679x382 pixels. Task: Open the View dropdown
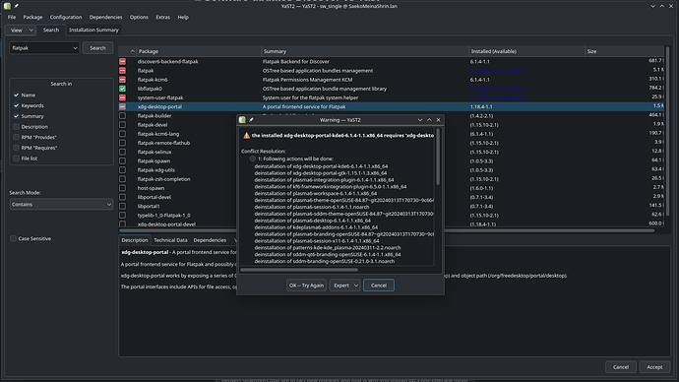20,31
